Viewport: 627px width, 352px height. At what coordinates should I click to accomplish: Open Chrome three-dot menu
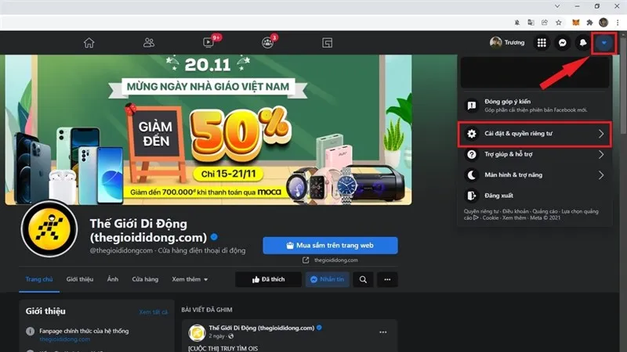click(618, 23)
